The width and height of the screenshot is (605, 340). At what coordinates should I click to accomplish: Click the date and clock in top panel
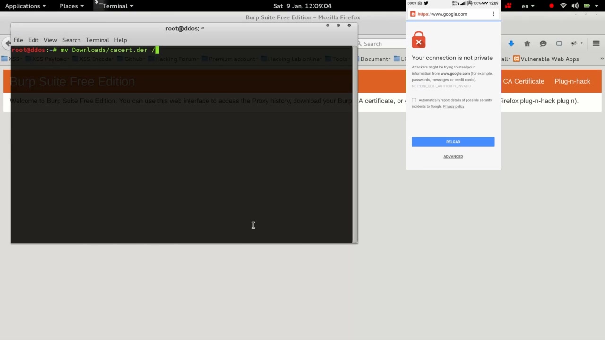(x=302, y=6)
